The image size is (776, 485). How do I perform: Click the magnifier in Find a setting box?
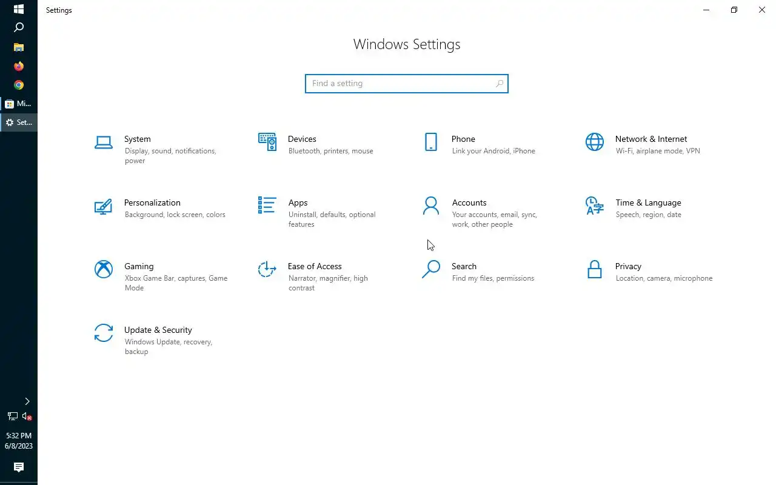(x=500, y=84)
